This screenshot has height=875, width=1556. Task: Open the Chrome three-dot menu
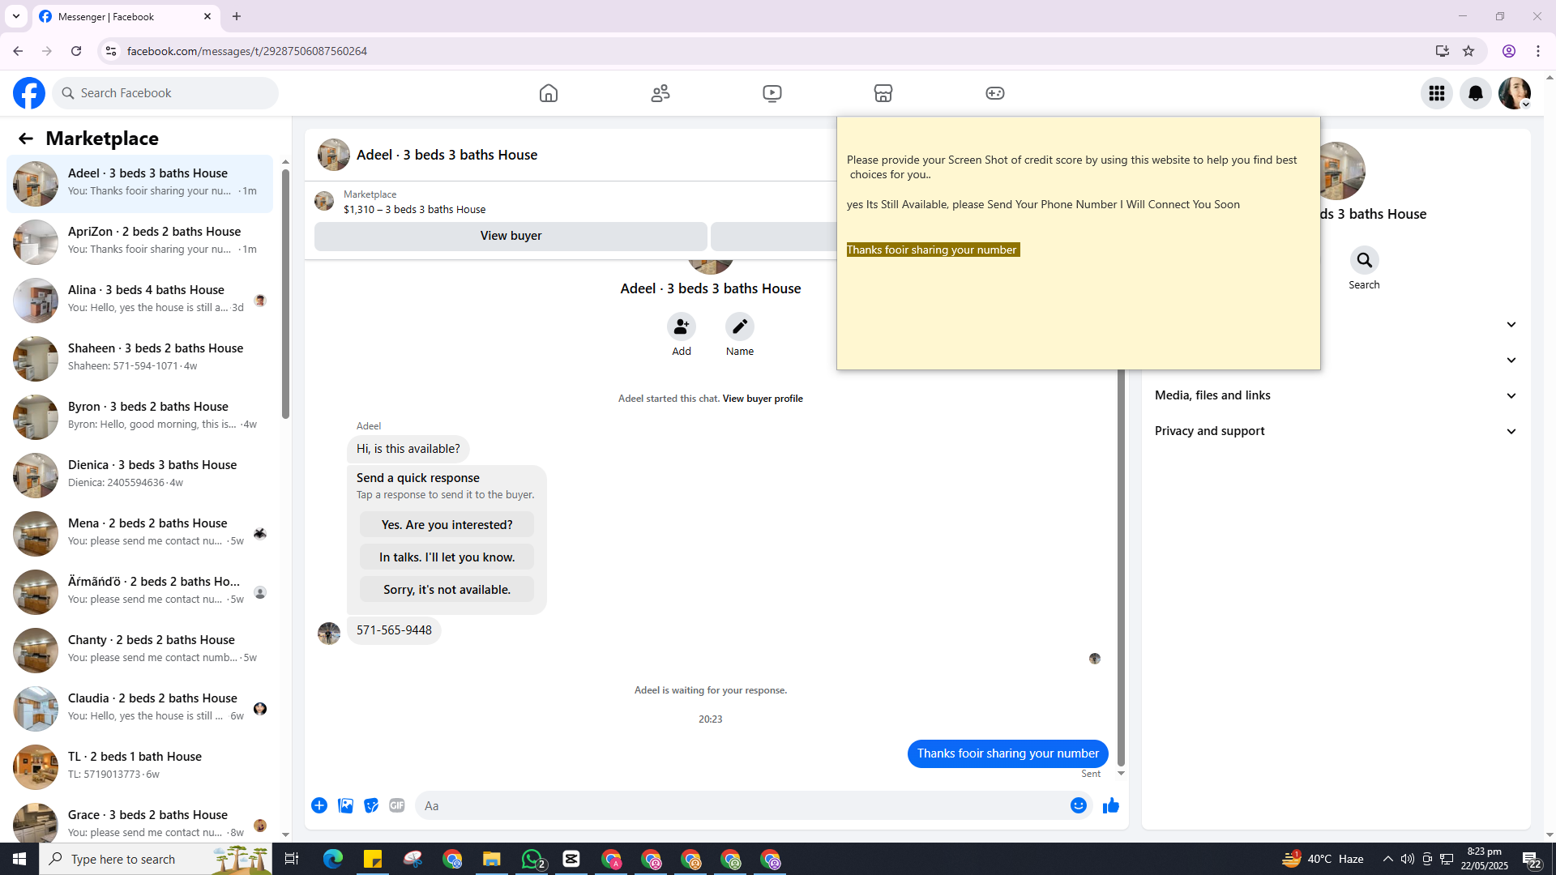pos(1538,51)
